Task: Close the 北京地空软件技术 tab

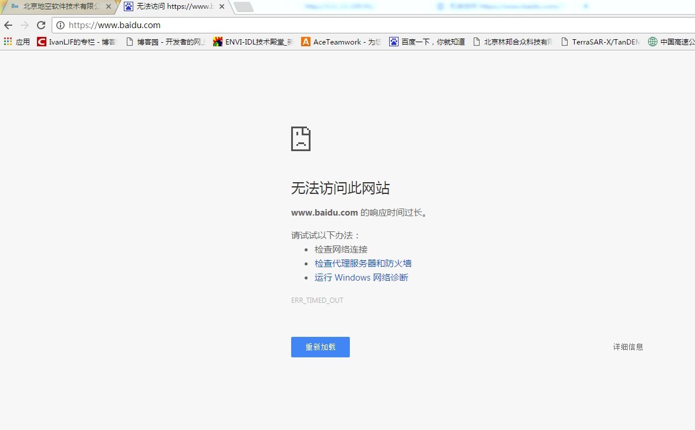Action: 109,6
